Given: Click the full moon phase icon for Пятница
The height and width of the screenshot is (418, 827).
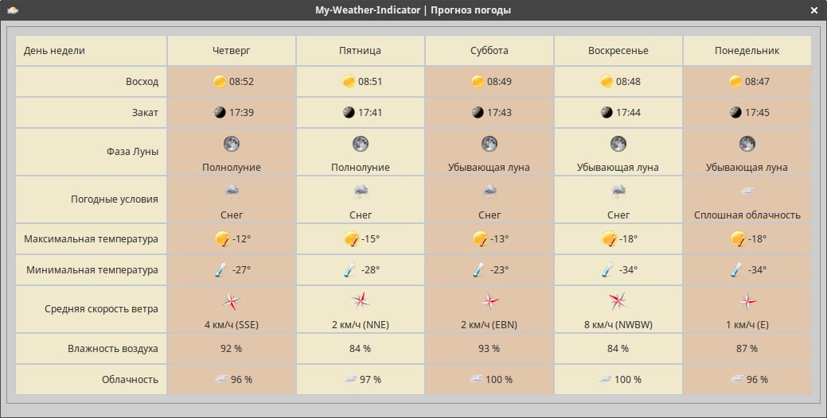Looking at the screenshot, I should (x=361, y=143).
